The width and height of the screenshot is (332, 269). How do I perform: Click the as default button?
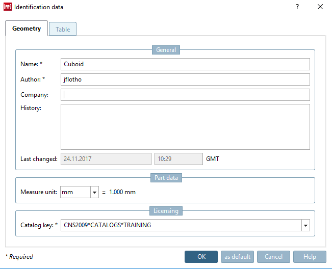(237, 257)
